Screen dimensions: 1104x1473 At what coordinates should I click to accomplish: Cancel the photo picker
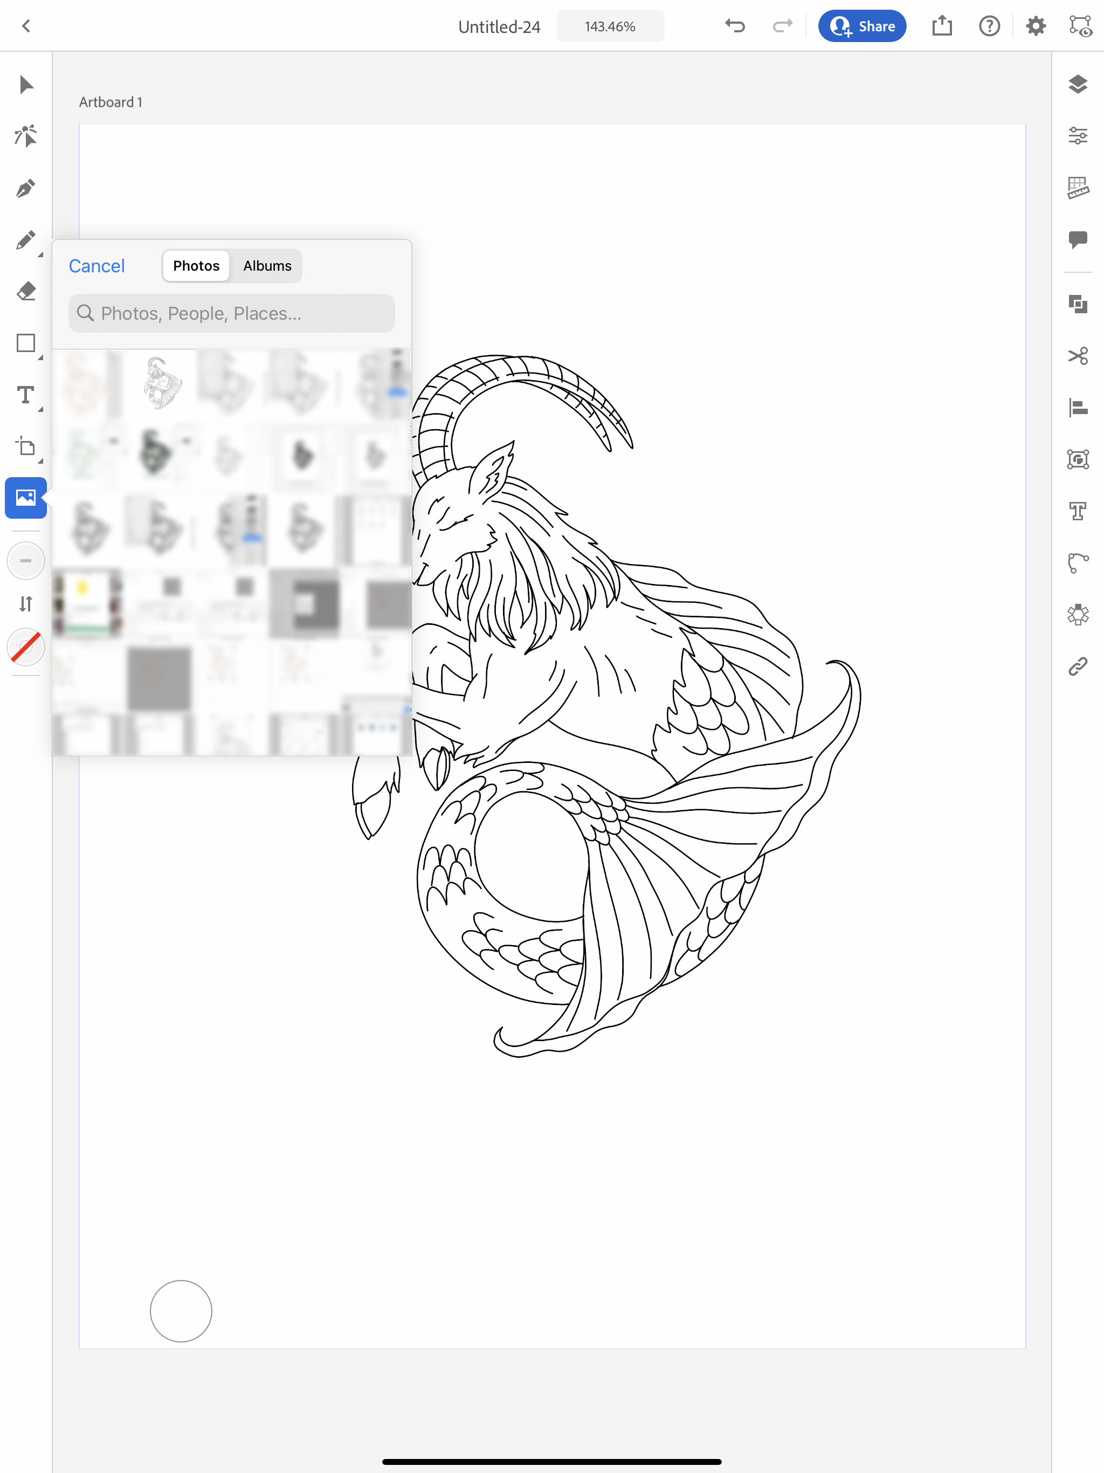tap(96, 266)
